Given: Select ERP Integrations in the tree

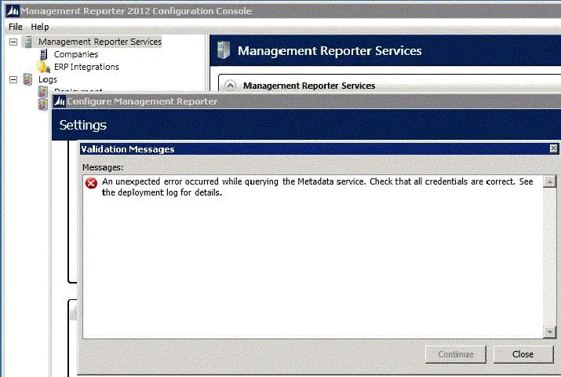Looking at the screenshot, I should pos(86,67).
